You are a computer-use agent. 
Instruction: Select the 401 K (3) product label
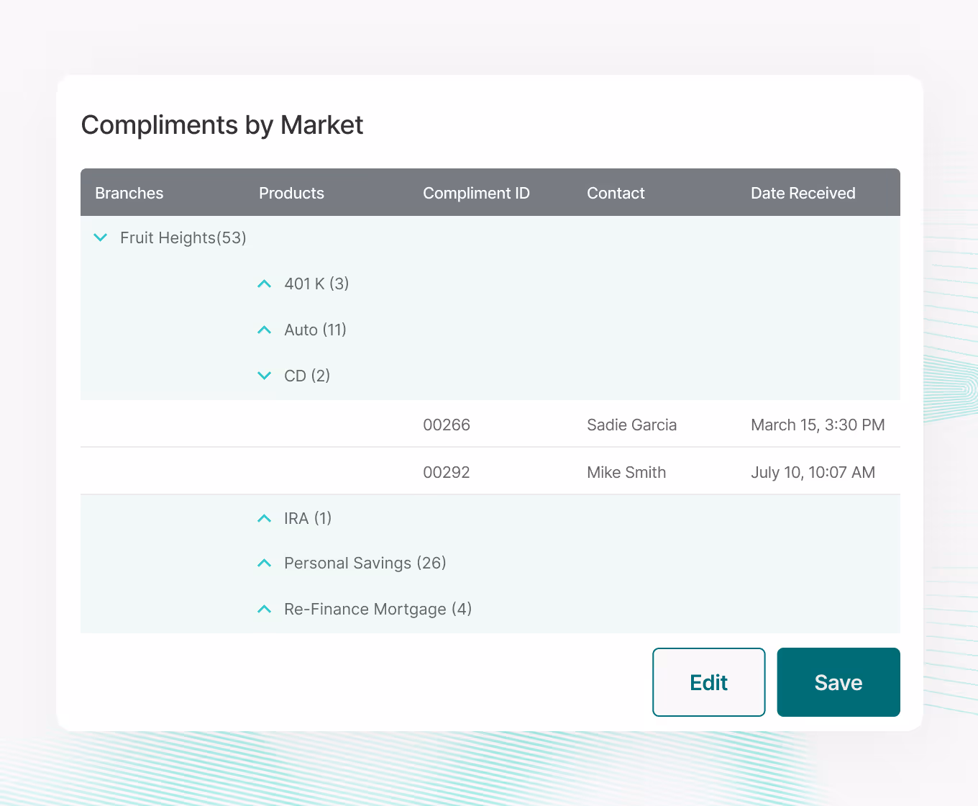(x=316, y=284)
